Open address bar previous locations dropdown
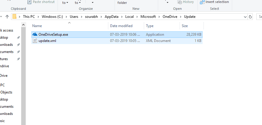Screen dimensions: 262x125 245,17
